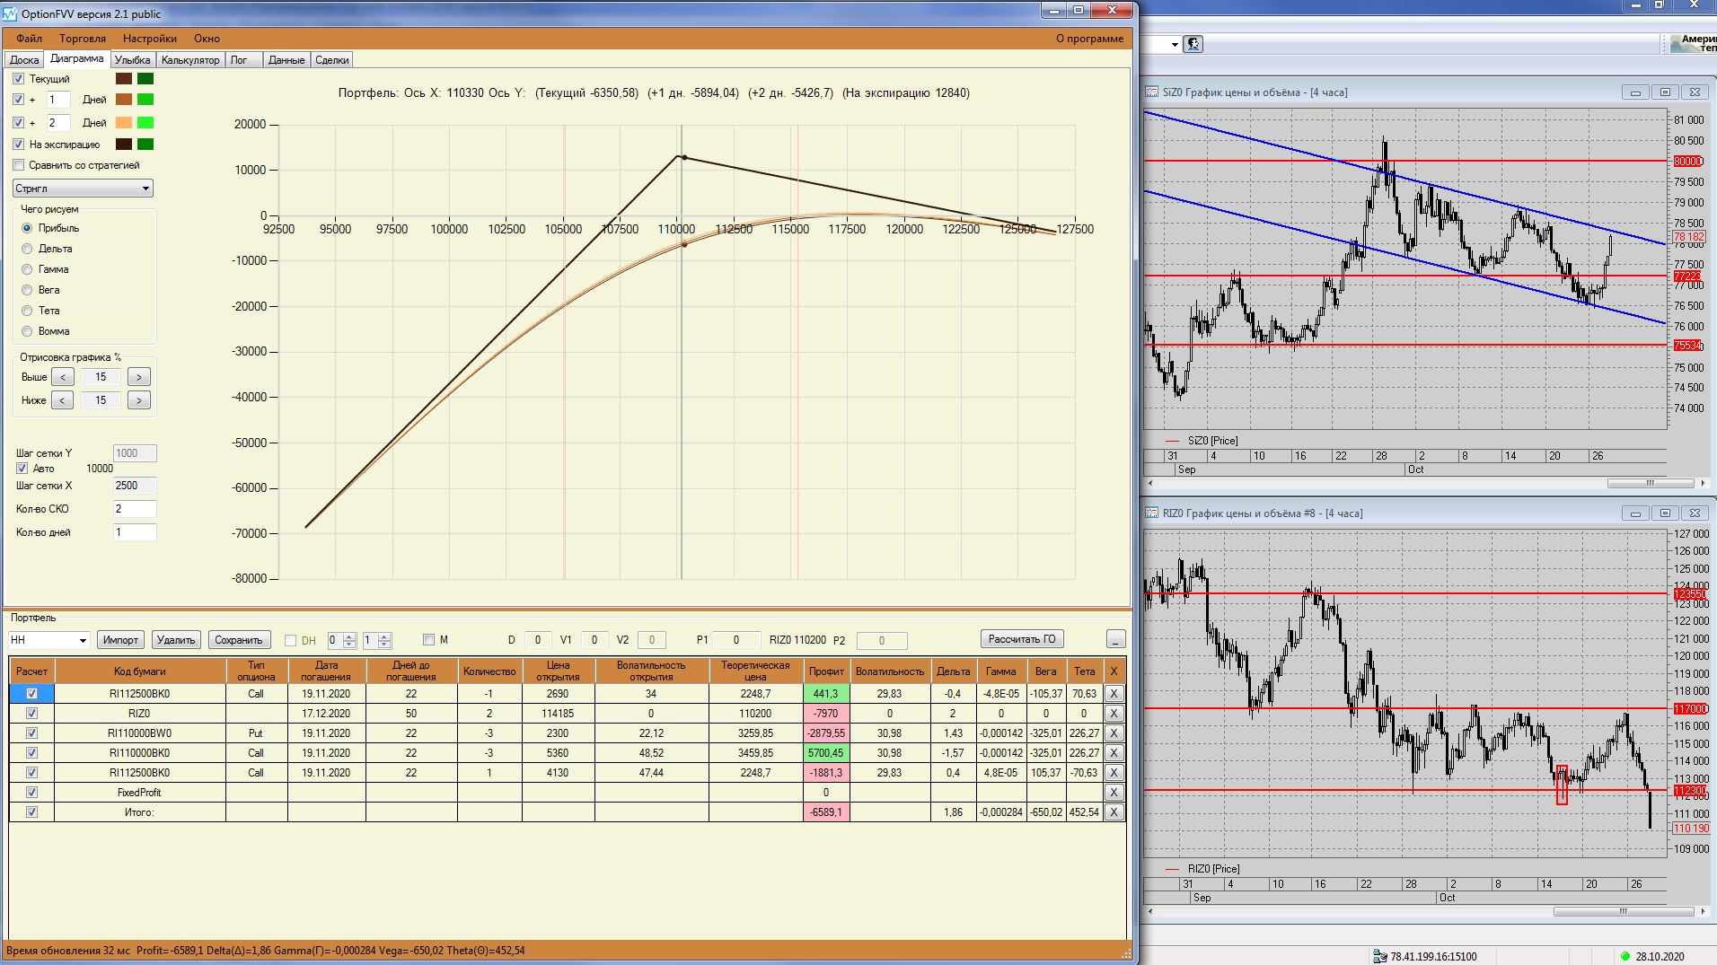Screen dimensions: 1717x965
Task: Toggle the +1 Дней curve checkbox
Action: coord(19,100)
